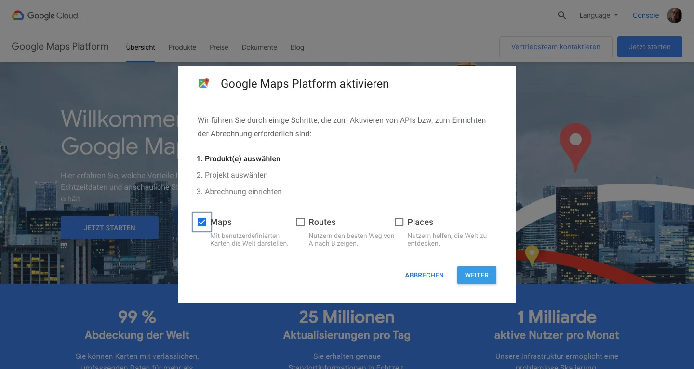Enable the Routes product checkbox

300,222
